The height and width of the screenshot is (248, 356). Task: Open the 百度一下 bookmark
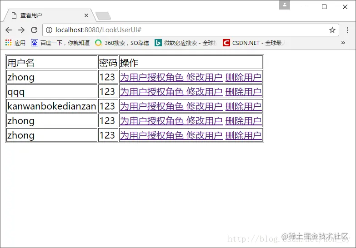pos(60,43)
